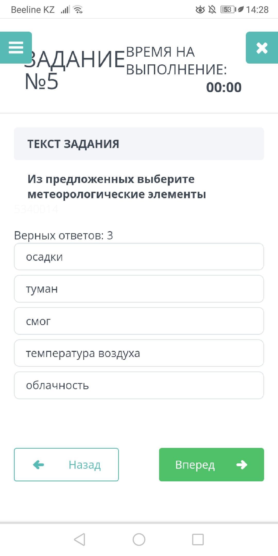Select the answer 'туман'
The width and height of the screenshot is (278, 556).
(x=139, y=289)
